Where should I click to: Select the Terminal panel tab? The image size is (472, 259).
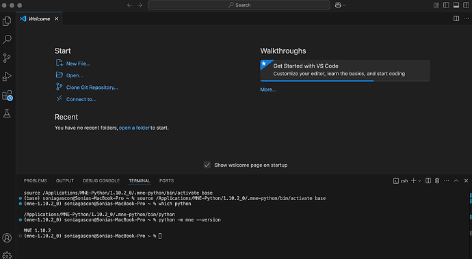pyautogui.click(x=140, y=181)
